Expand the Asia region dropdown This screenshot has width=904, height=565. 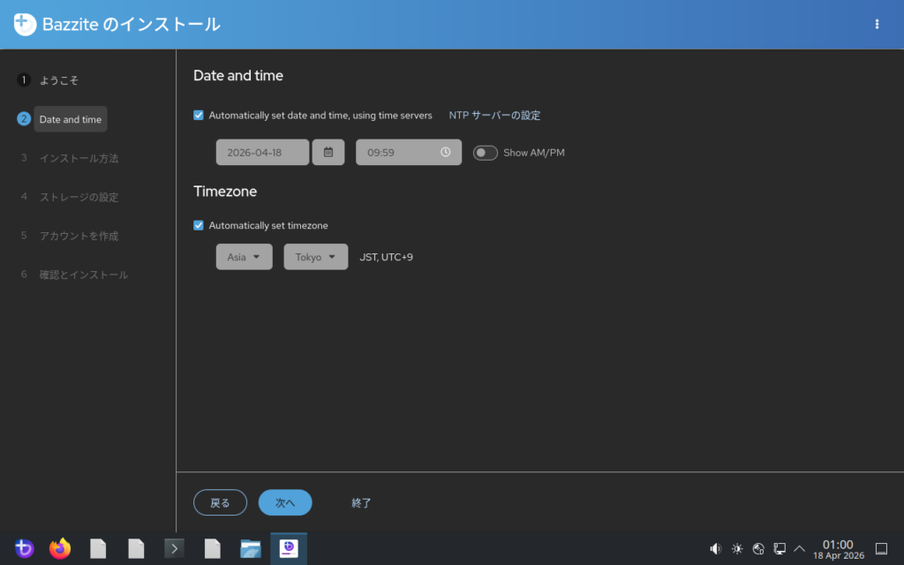(244, 257)
